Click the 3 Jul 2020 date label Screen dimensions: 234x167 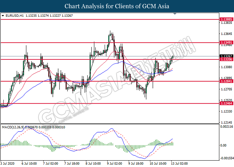[x=7, y=164]
